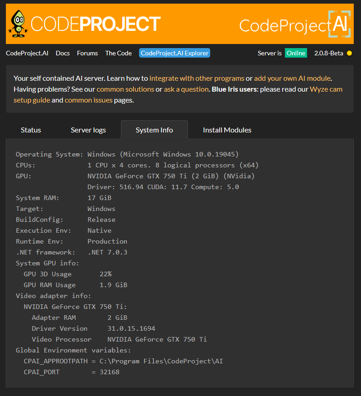Screen dimensions: 361x396
Task: Toggle the sun theme icon beside version
Action: point(349,53)
